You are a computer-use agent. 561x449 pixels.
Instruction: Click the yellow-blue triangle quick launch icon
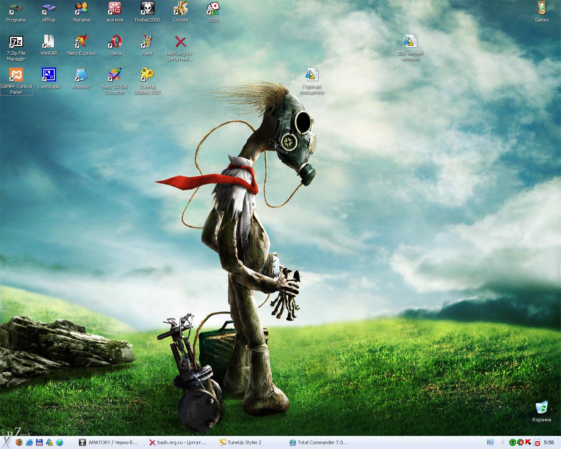(x=50, y=442)
